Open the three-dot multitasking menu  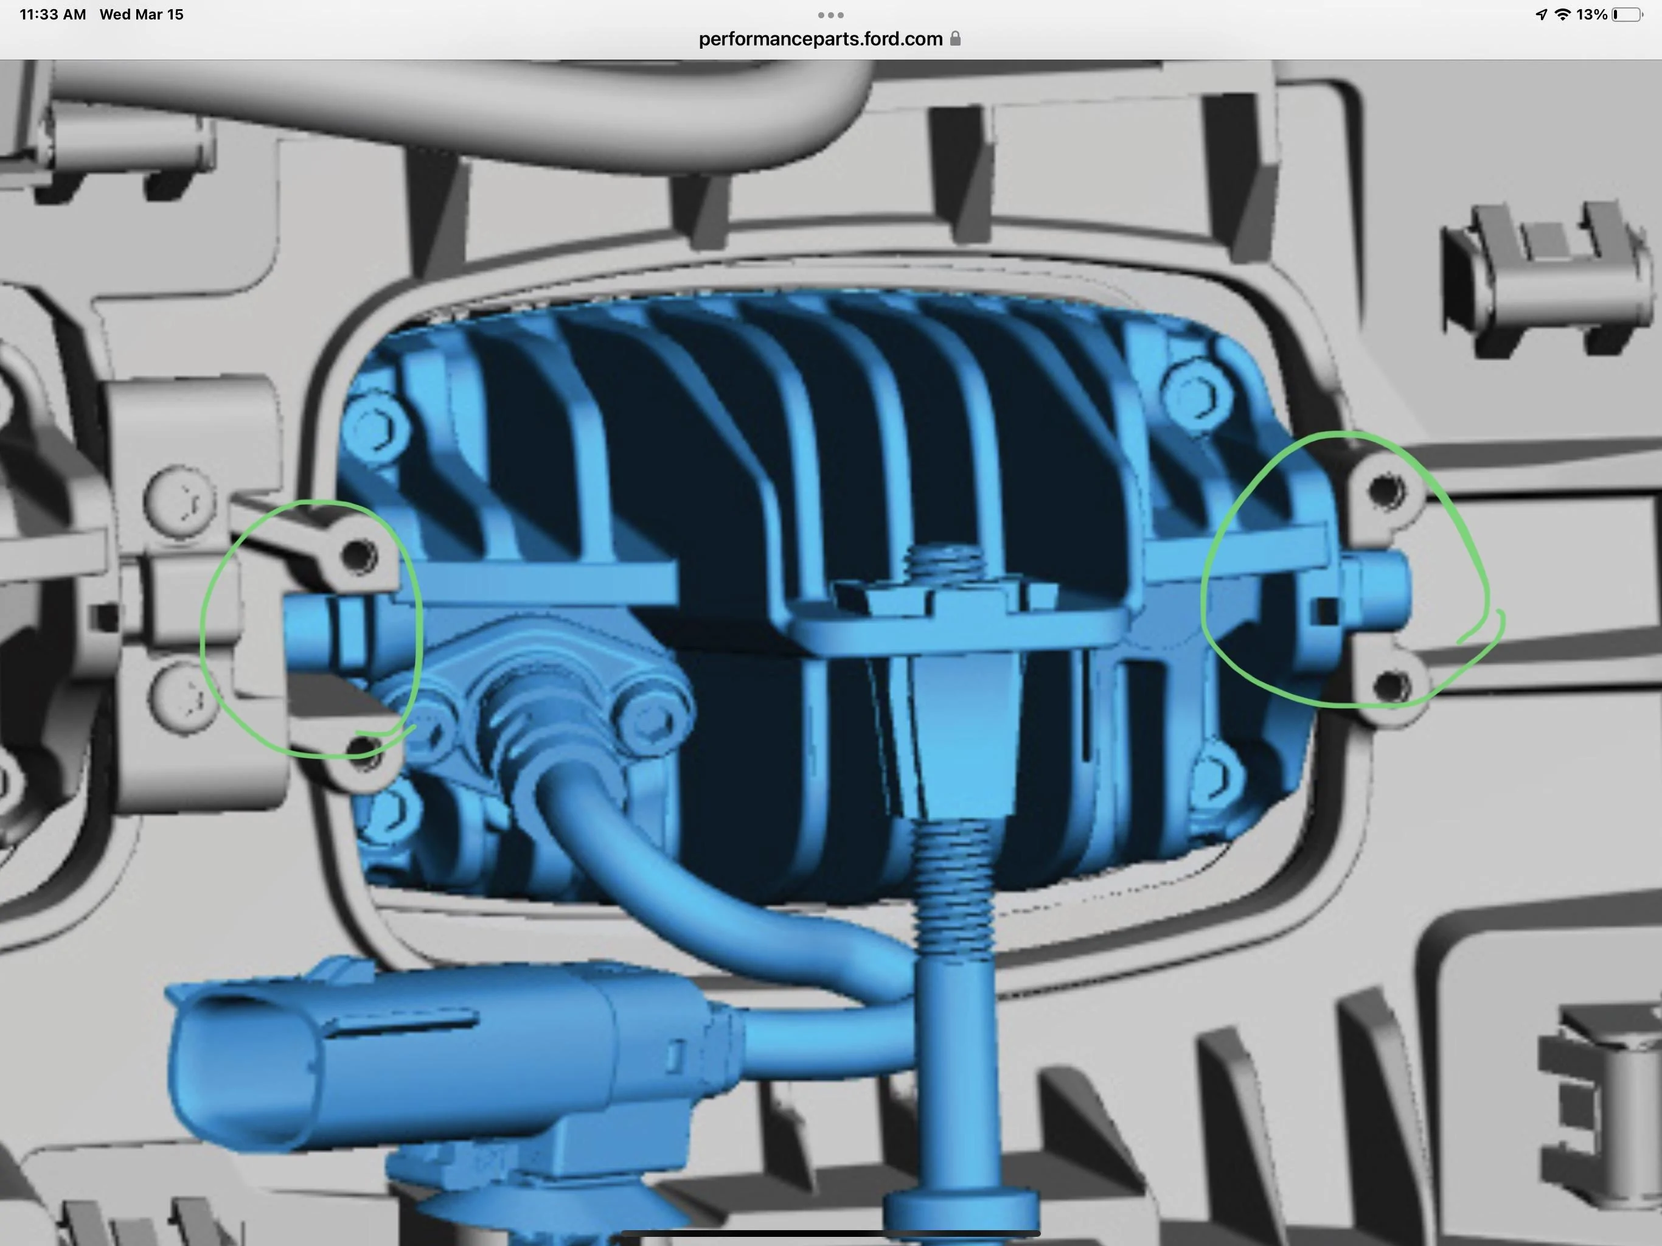(x=830, y=14)
